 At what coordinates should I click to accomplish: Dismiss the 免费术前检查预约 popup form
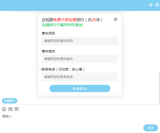(116, 19)
